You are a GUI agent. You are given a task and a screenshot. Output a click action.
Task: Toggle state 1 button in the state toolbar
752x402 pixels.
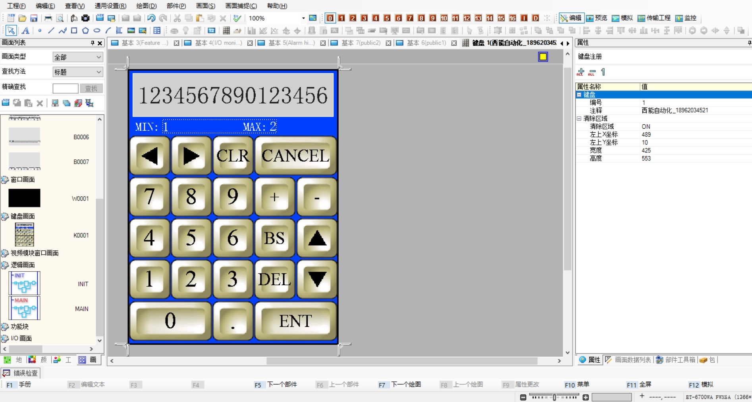click(341, 18)
